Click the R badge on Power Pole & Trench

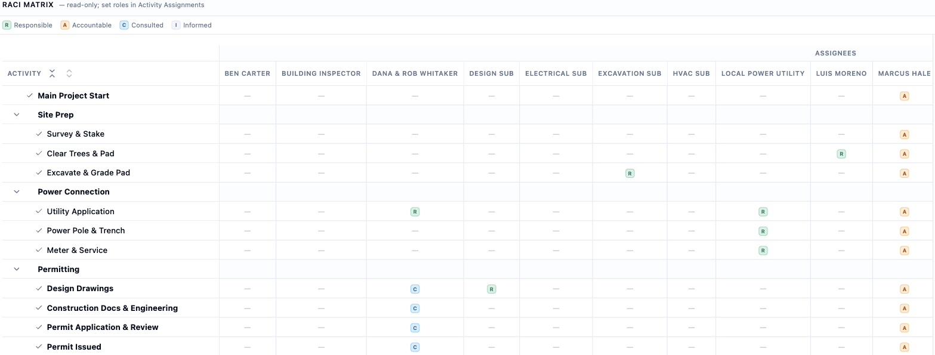click(x=763, y=231)
